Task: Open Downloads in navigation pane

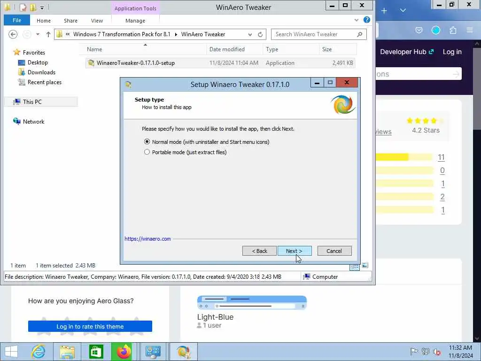Action: pyautogui.click(x=37, y=72)
